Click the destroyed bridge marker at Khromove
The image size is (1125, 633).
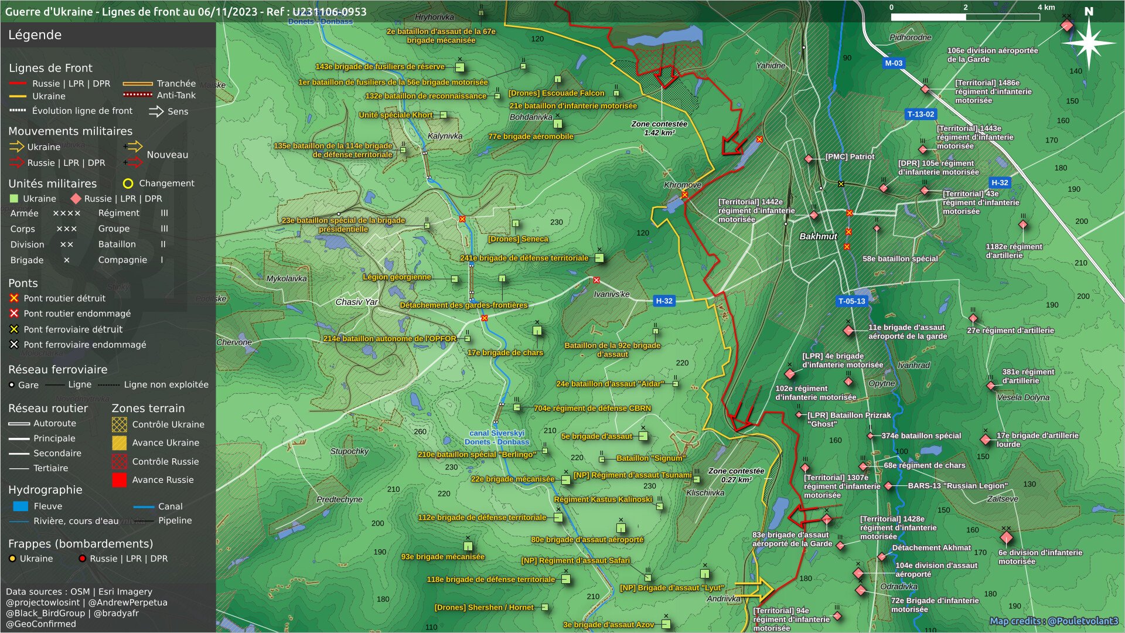tap(684, 195)
